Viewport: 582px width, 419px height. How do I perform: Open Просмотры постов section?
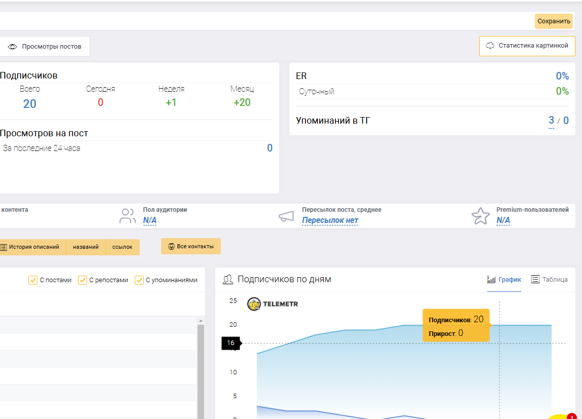point(44,47)
